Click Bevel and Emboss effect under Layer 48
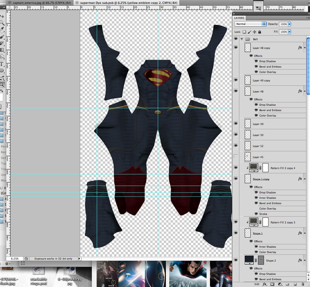 coord(270,110)
